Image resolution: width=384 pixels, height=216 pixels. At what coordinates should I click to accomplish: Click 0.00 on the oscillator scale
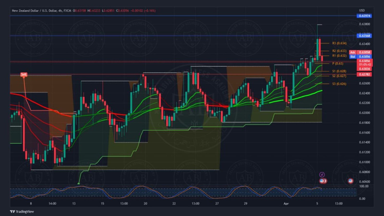[x=362, y=199]
